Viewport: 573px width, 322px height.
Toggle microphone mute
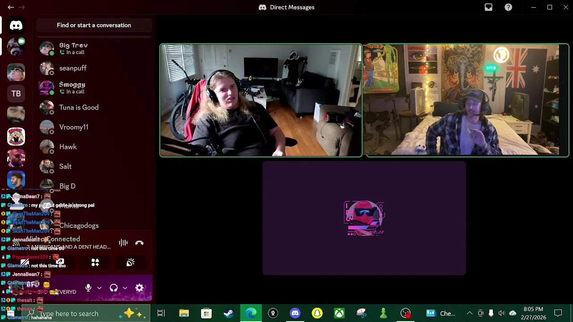(88, 288)
